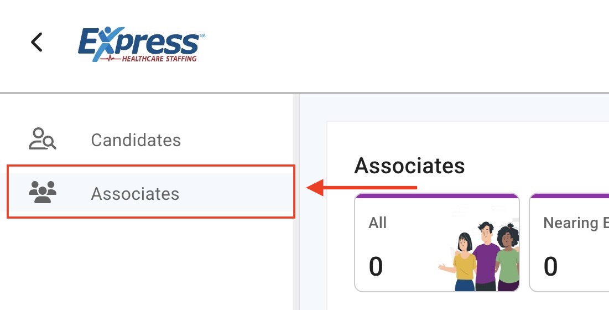Click the Associates group icon

pos(42,193)
